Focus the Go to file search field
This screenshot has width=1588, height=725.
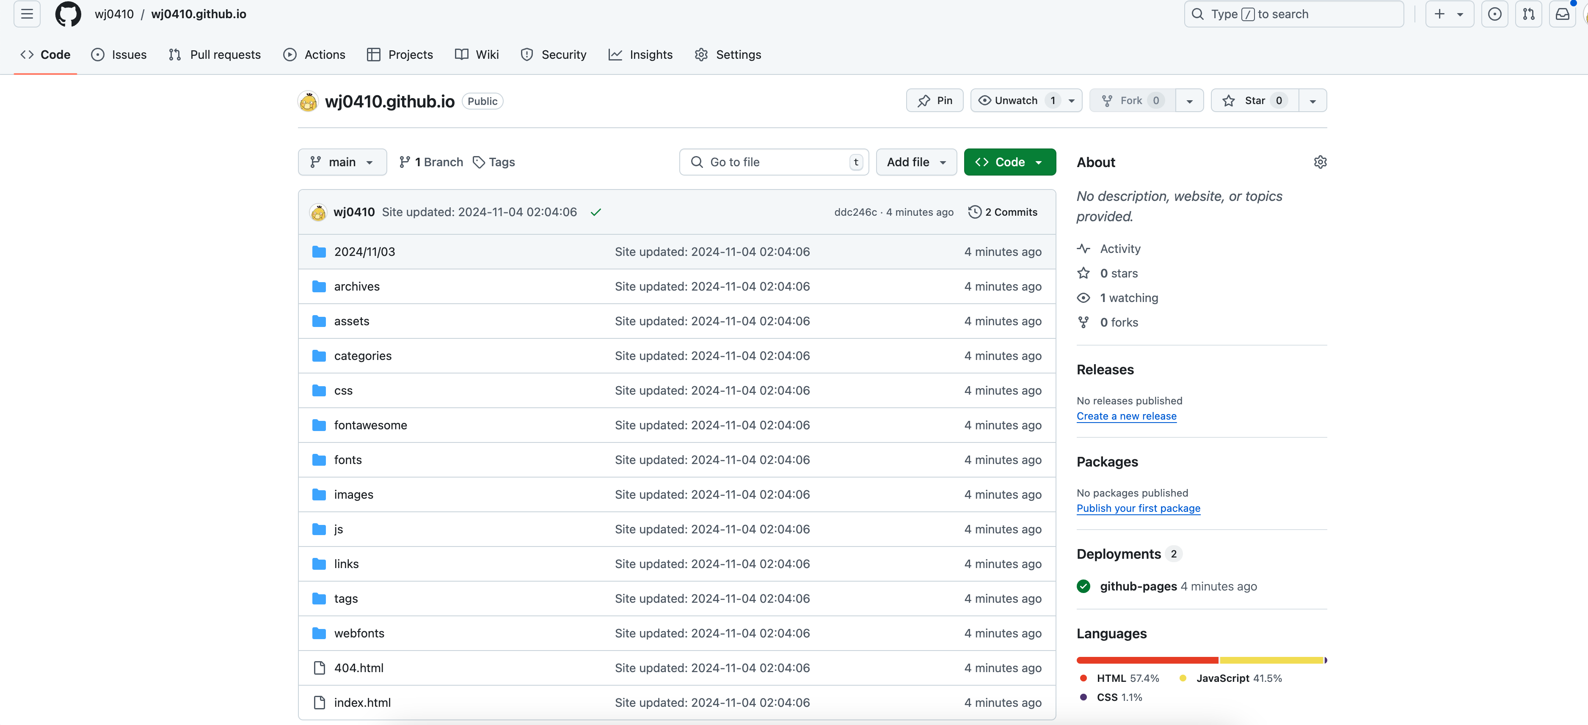[773, 162]
